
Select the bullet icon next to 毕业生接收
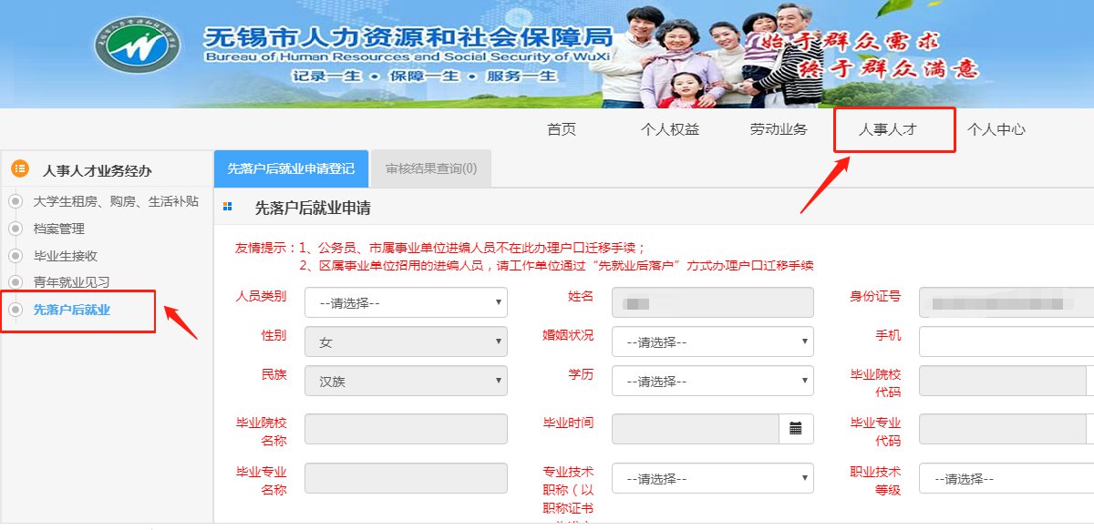pyautogui.click(x=15, y=256)
